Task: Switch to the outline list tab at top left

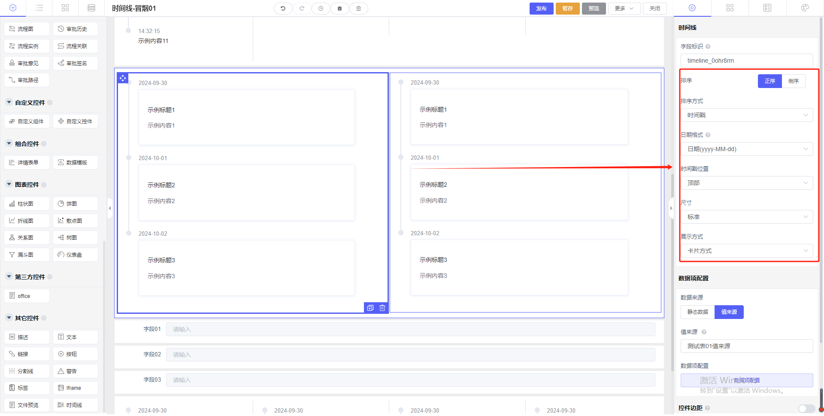Action: point(39,8)
